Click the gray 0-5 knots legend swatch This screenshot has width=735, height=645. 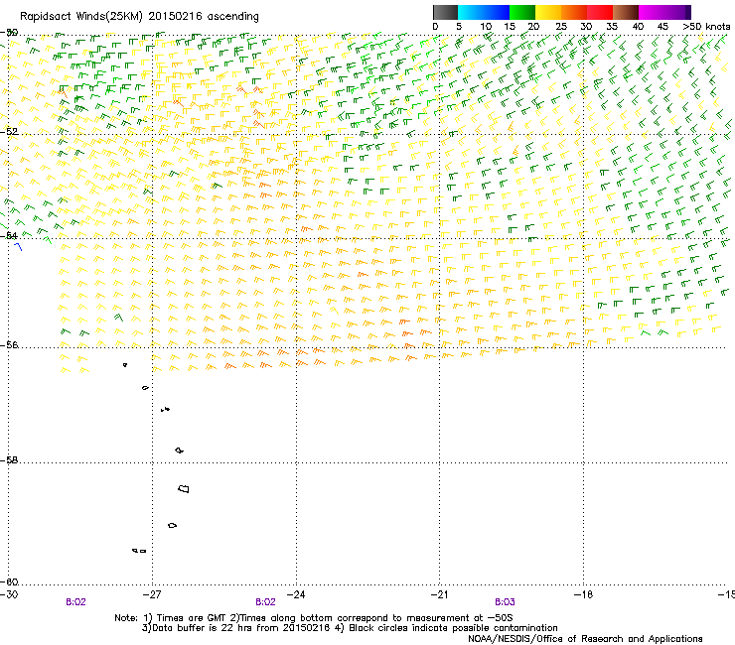[x=445, y=12]
